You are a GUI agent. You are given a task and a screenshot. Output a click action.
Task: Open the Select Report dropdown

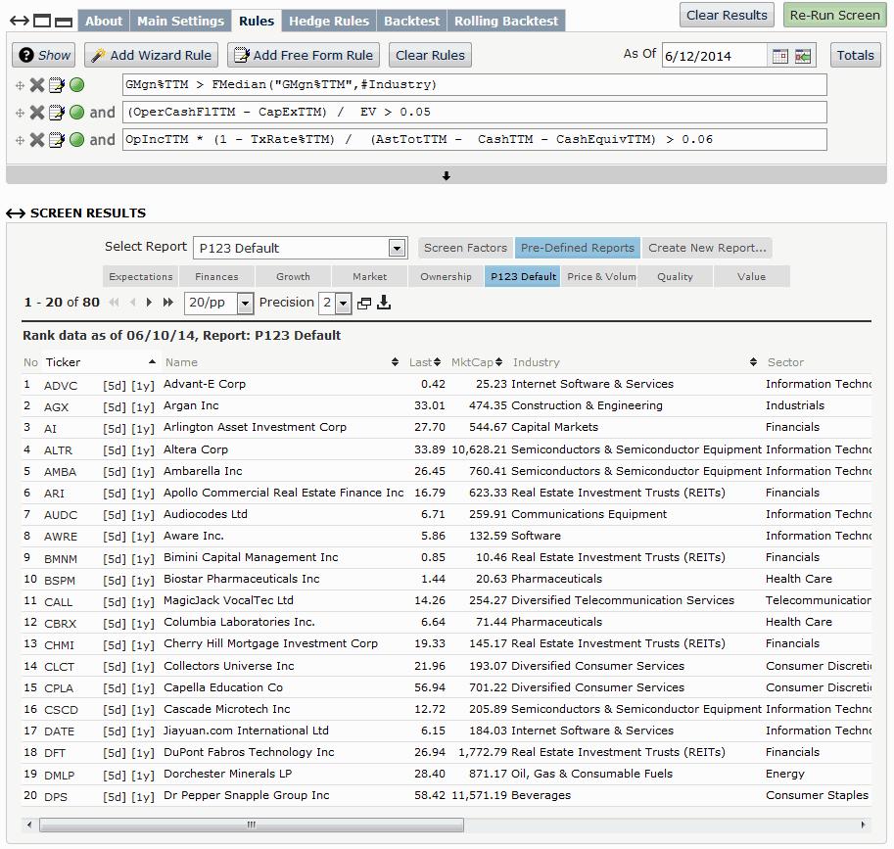point(398,248)
